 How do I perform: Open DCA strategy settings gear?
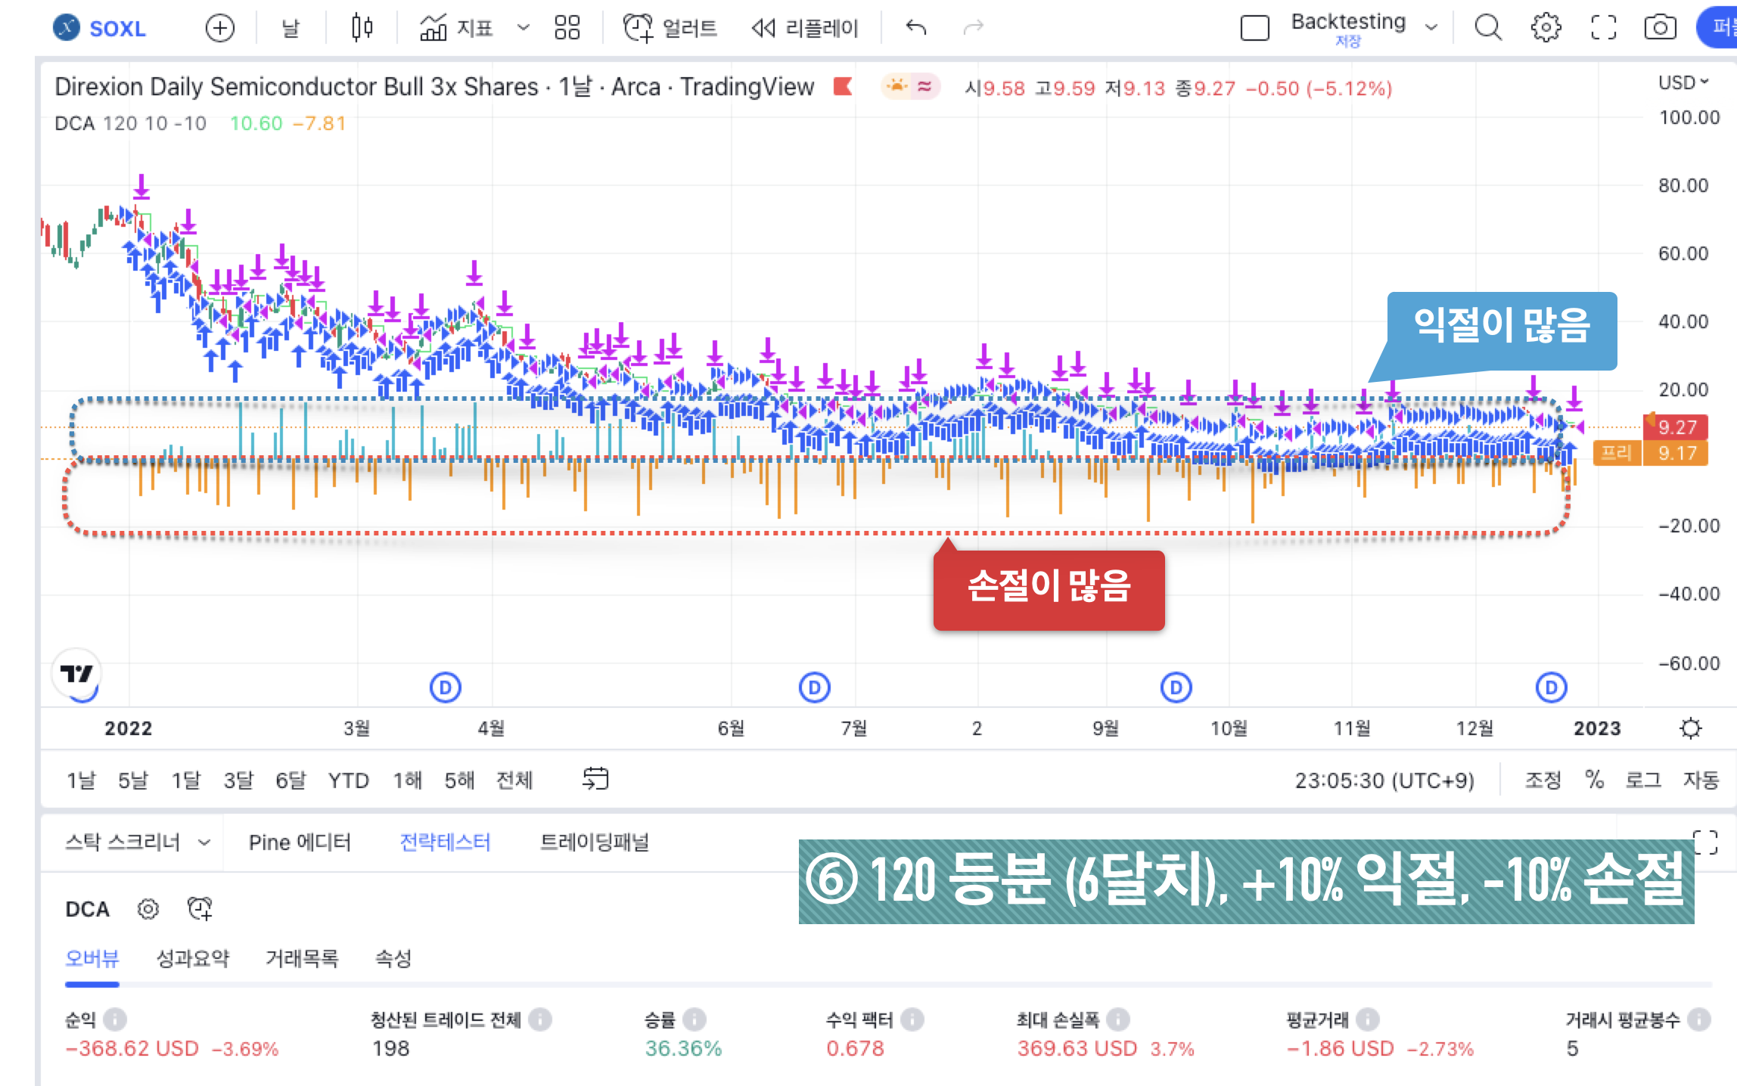148,909
